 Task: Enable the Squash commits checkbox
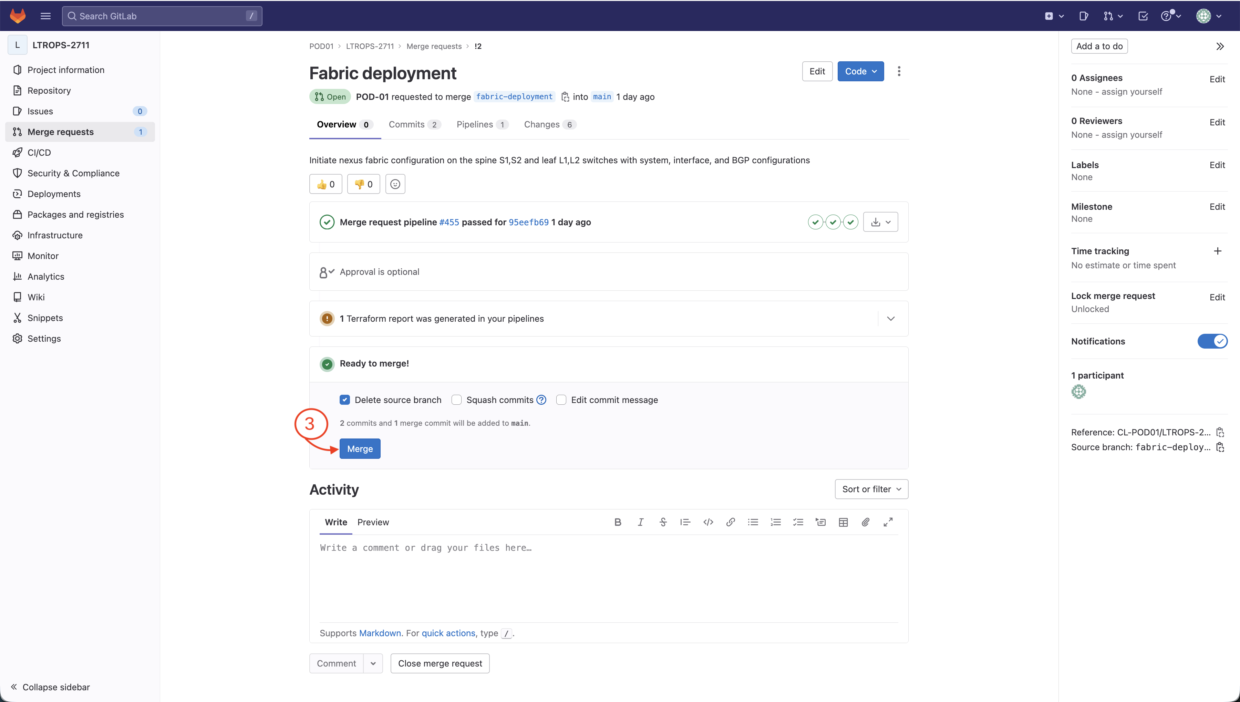[457, 400]
